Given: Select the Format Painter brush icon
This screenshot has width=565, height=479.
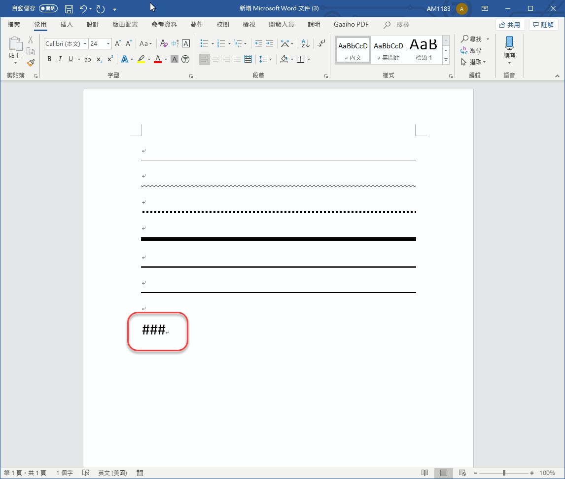Looking at the screenshot, I should (31, 63).
